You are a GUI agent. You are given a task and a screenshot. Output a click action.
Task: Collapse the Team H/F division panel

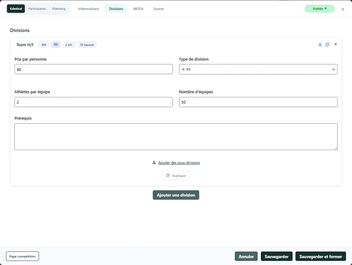click(x=336, y=44)
